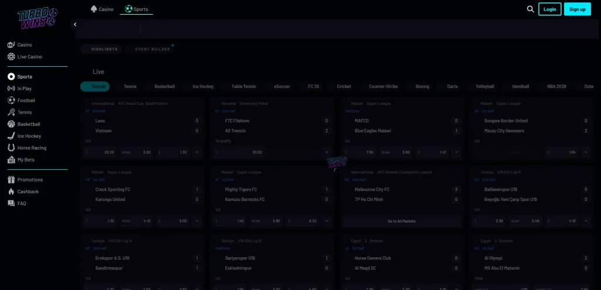Expand more markets for Songwe Border United
Screen dimensions: 601x290
pos(586,152)
